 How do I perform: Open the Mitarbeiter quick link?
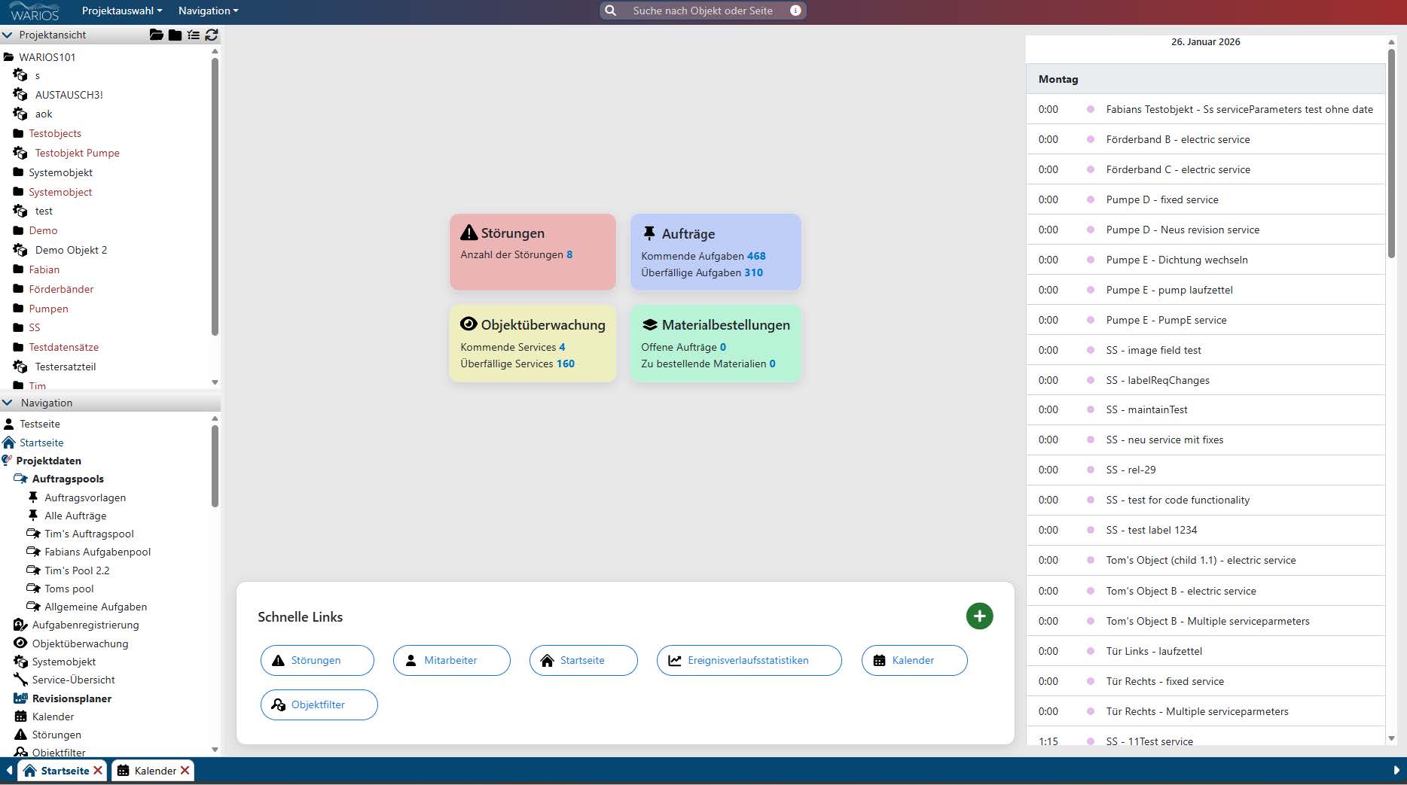click(450, 660)
